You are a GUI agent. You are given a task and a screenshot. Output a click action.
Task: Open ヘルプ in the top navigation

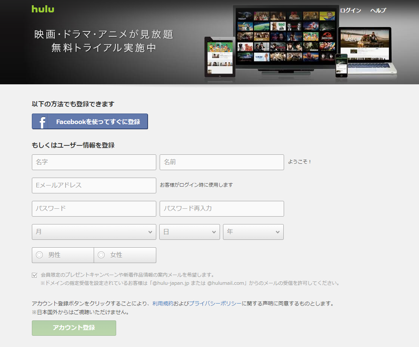[x=378, y=10]
